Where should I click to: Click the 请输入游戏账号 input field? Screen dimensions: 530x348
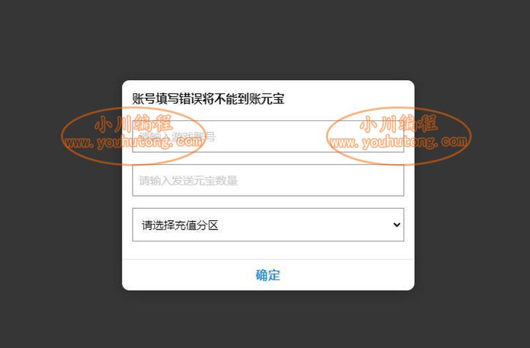pos(268,136)
